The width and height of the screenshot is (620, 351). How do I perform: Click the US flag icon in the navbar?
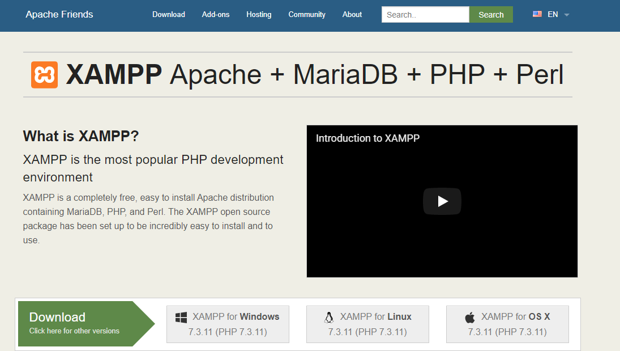tap(537, 14)
